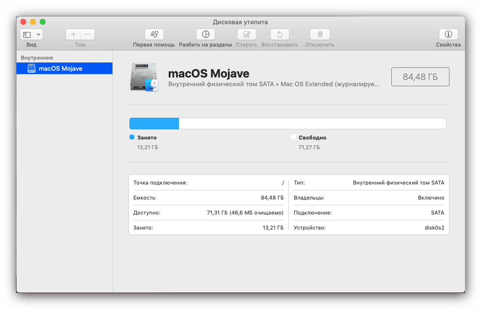Click the Свободно legend checkbox square
The width and height of the screenshot is (481, 309).
[293, 138]
